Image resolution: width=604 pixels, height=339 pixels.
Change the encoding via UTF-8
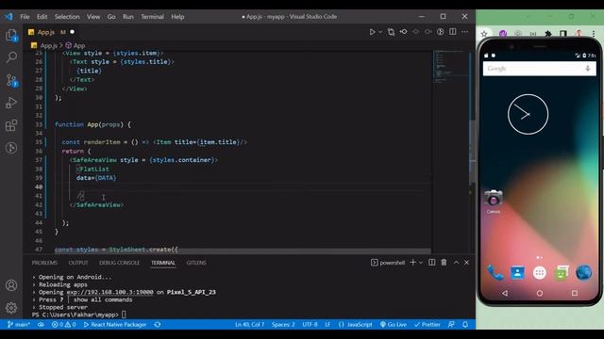coord(310,325)
